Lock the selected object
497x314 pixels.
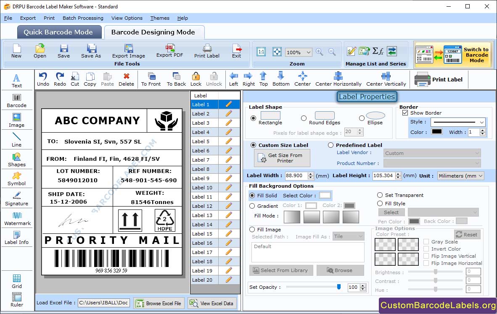click(x=196, y=79)
